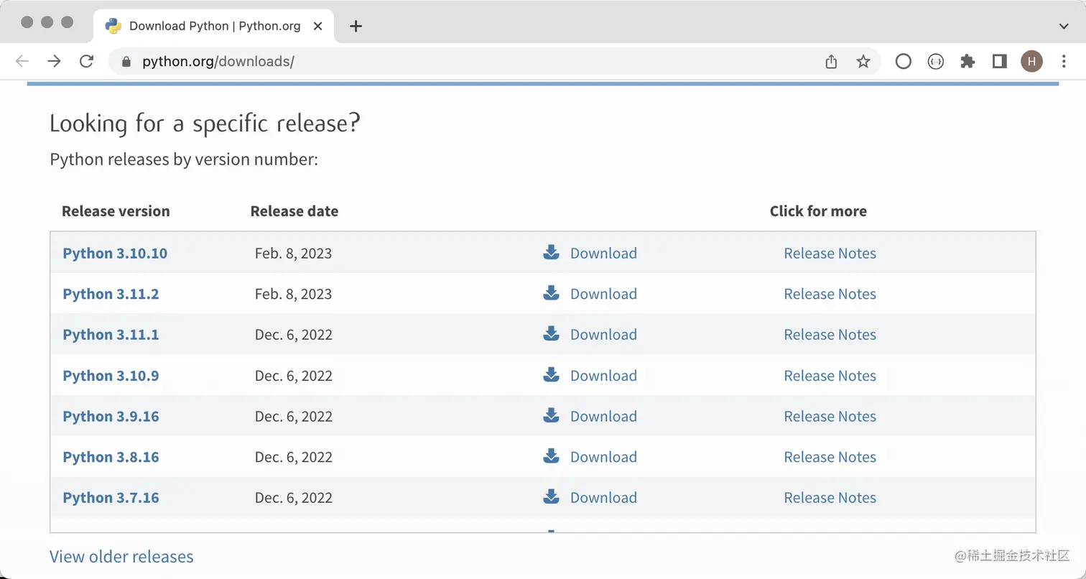Click inside the address bar

click(x=359, y=62)
